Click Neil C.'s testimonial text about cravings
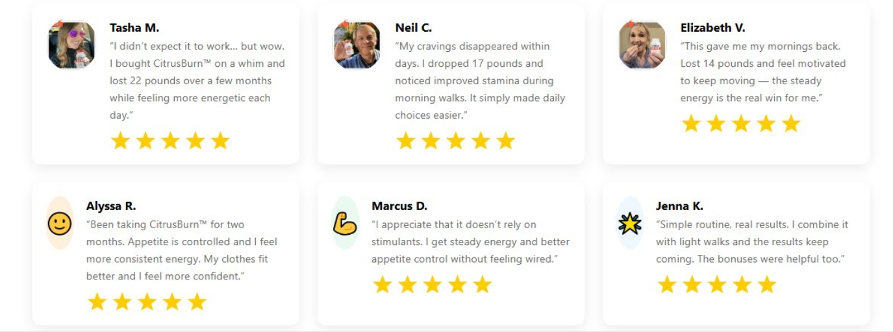This screenshot has width=893, height=332. (480, 80)
